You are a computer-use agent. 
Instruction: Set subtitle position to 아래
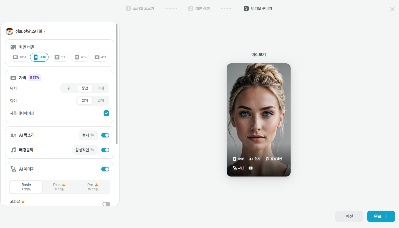[x=101, y=88]
